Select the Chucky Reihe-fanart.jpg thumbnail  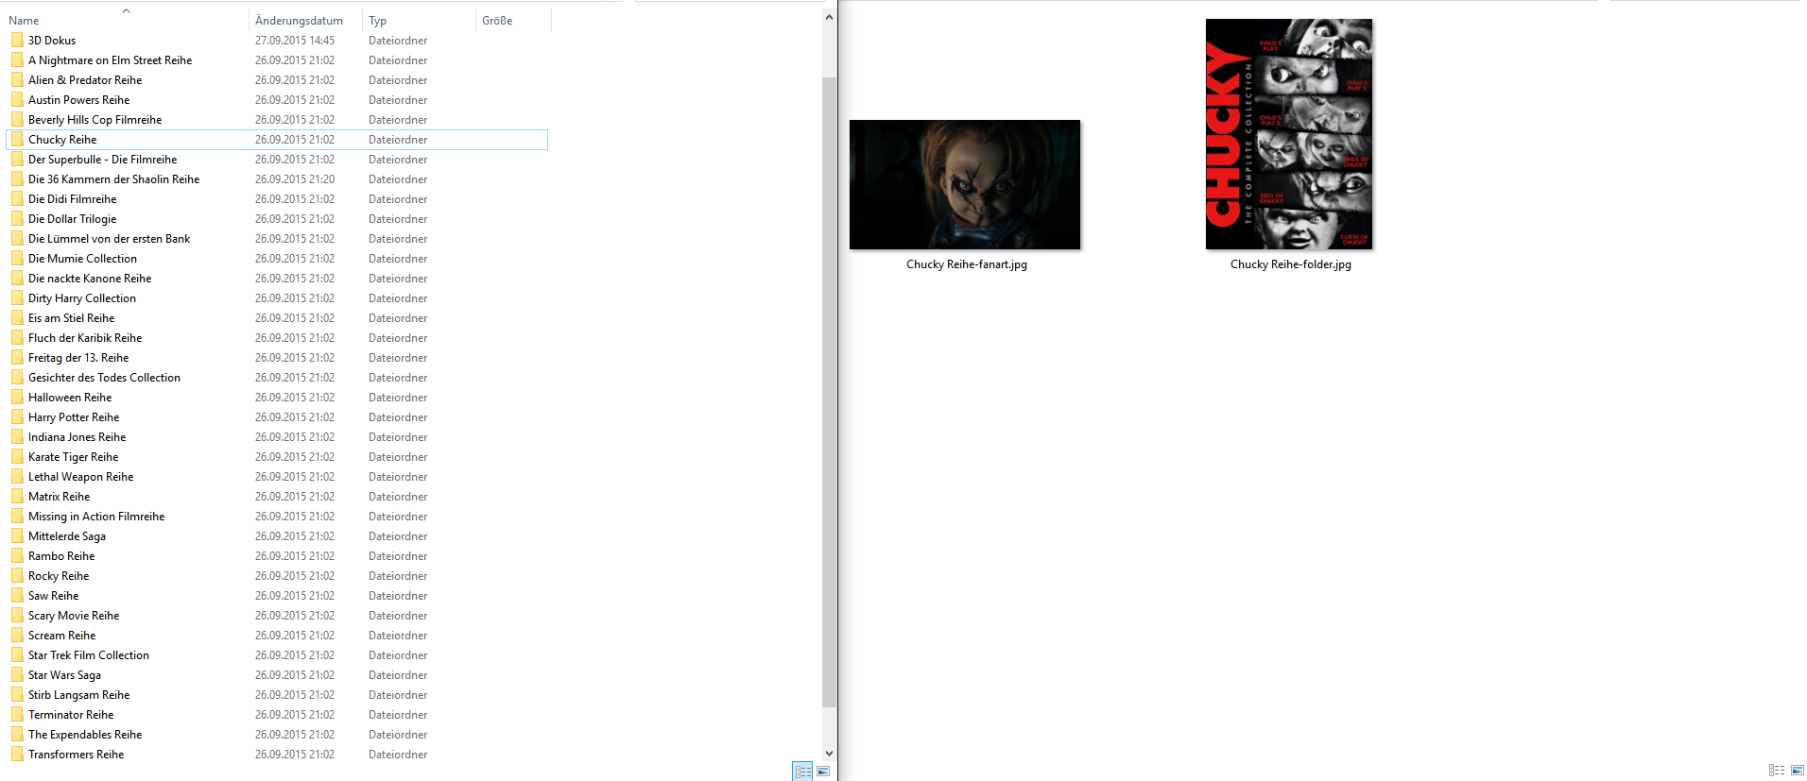coord(965,184)
